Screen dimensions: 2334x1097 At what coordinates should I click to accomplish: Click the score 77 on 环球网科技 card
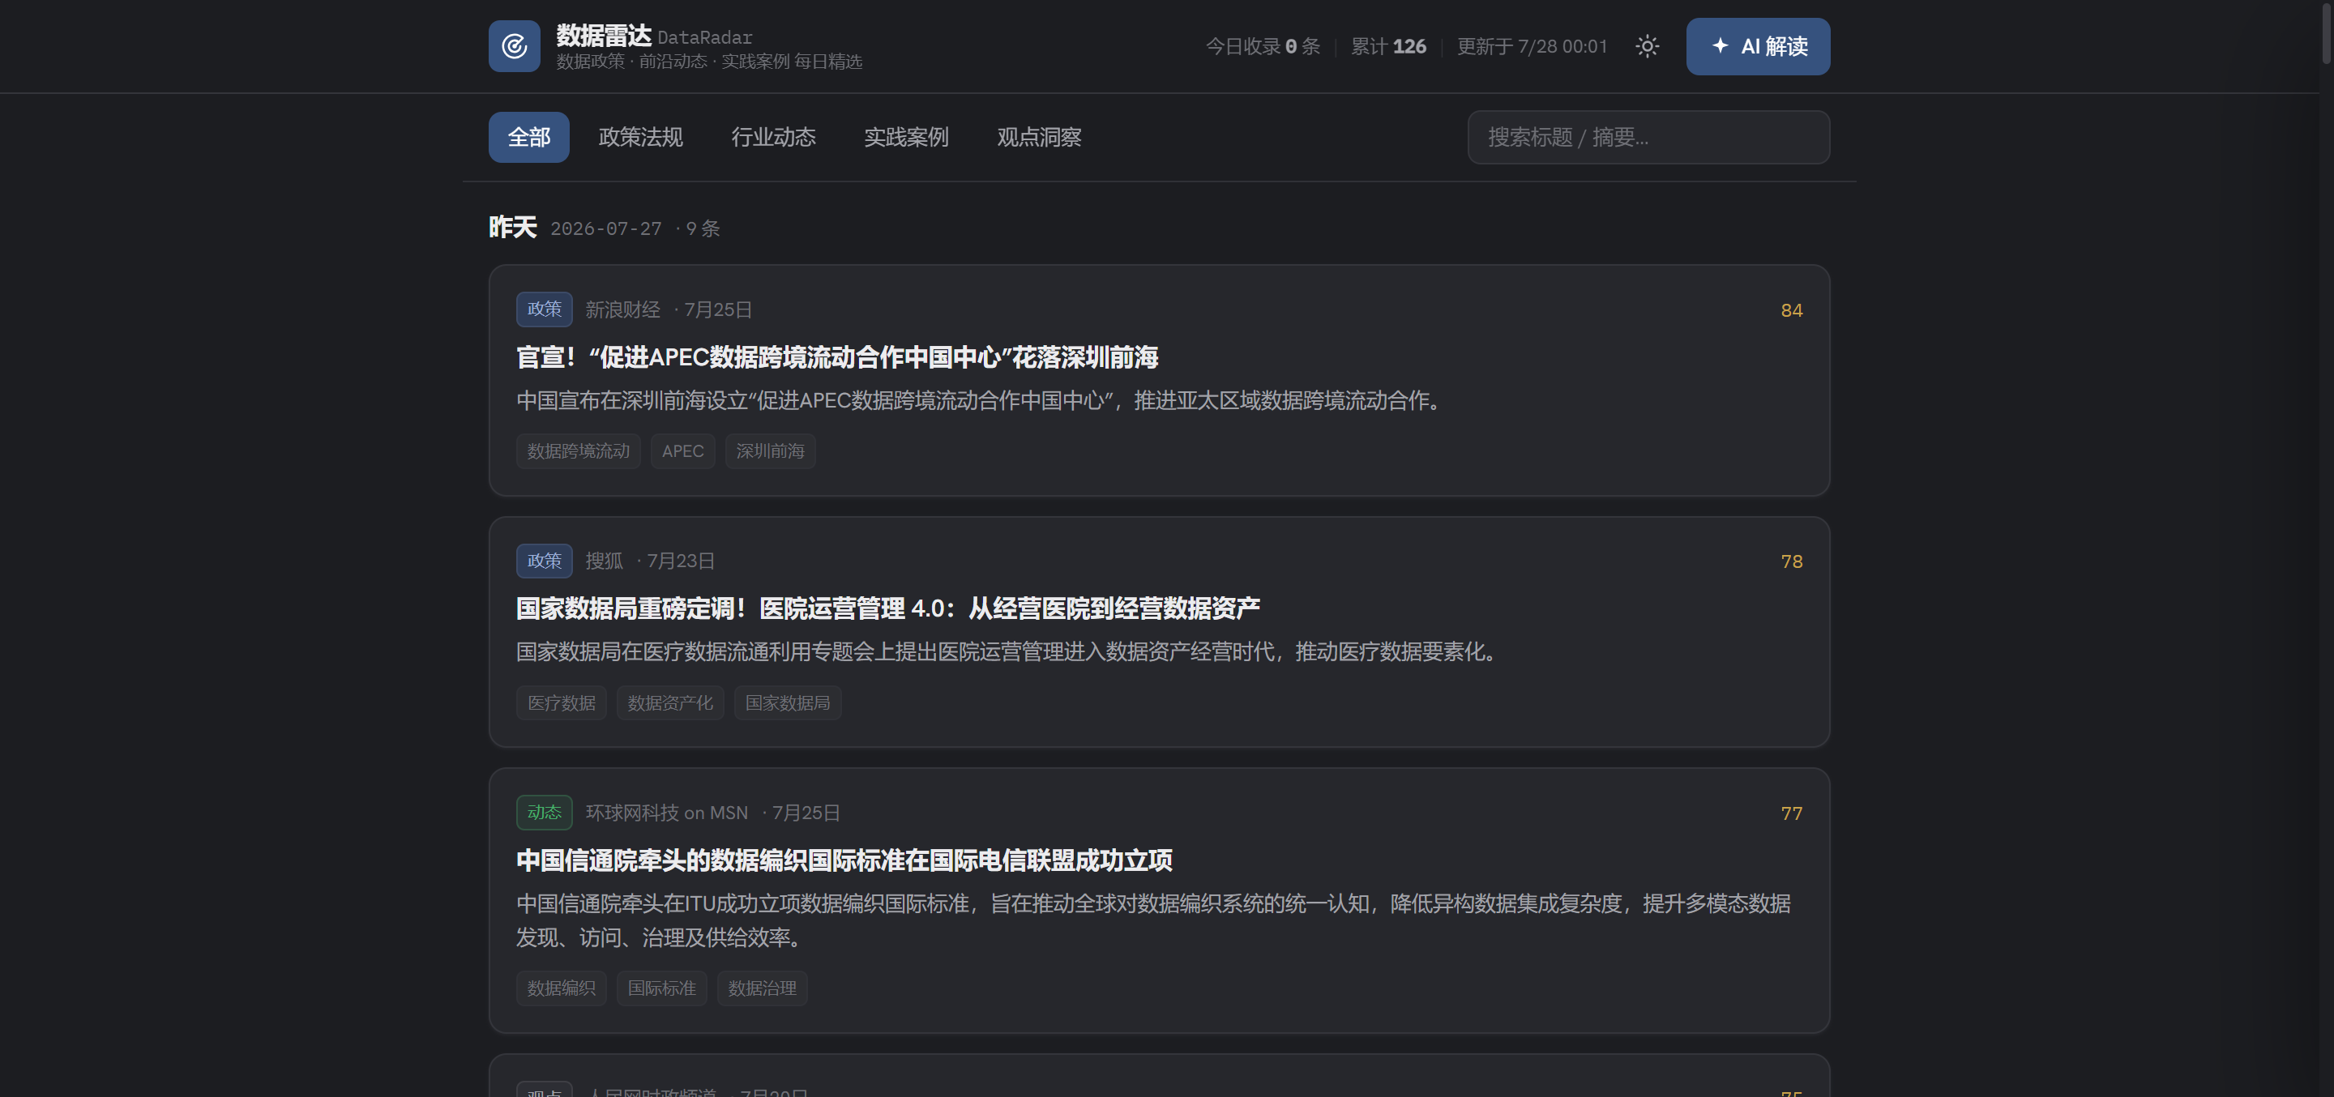1790,813
